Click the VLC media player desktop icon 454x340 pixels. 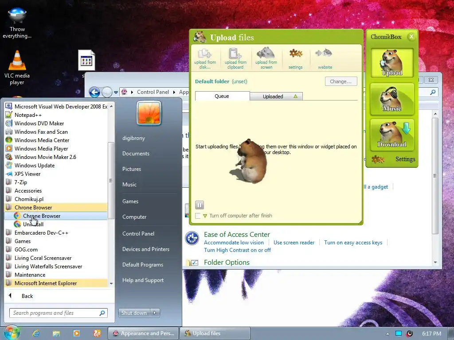(17, 68)
